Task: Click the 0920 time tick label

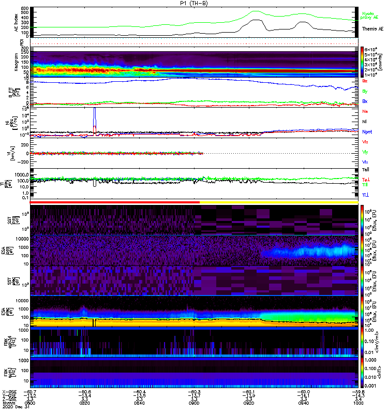Action: [249, 403]
